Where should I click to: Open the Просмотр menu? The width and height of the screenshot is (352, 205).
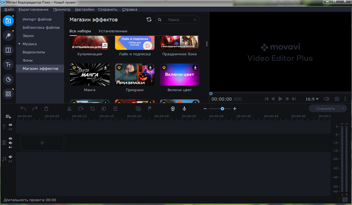(x=62, y=9)
